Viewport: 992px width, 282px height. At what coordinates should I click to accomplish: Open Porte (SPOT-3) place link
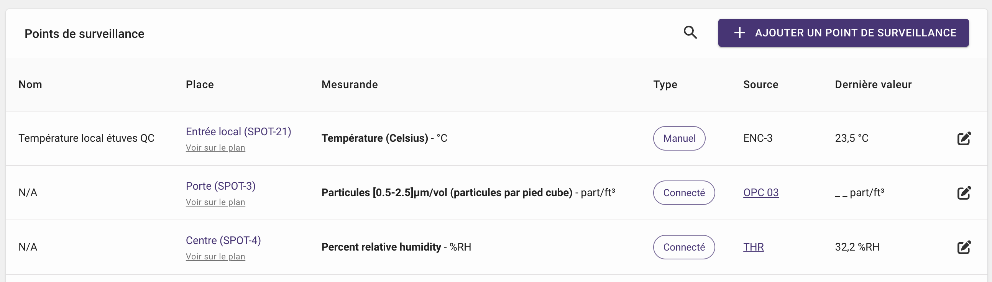(221, 186)
